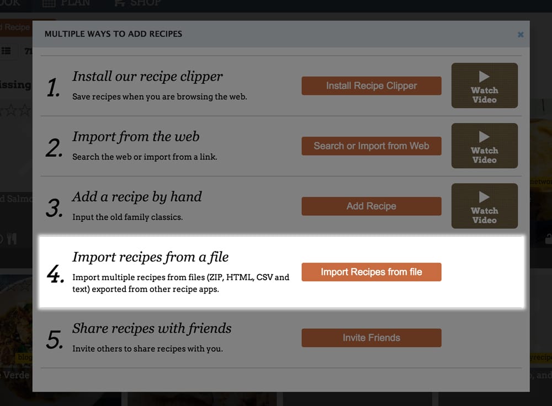This screenshot has height=406, width=552.
Task: Click the fork-and-knife utensils icon
Action: click(13, 238)
